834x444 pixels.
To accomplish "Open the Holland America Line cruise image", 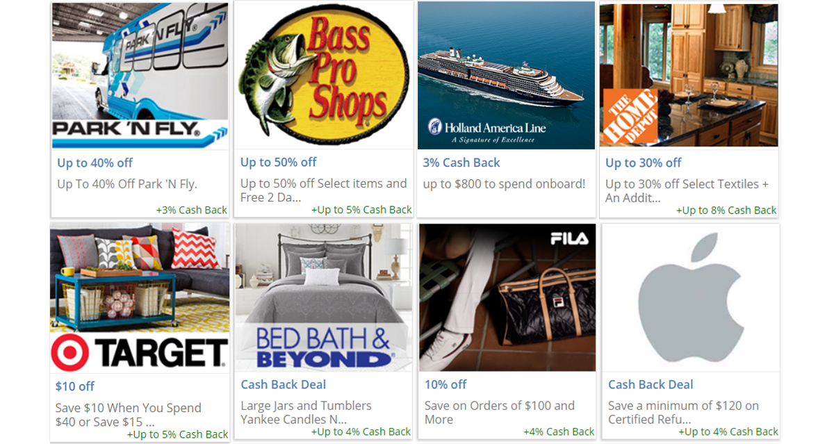I will tap(506, 75).
